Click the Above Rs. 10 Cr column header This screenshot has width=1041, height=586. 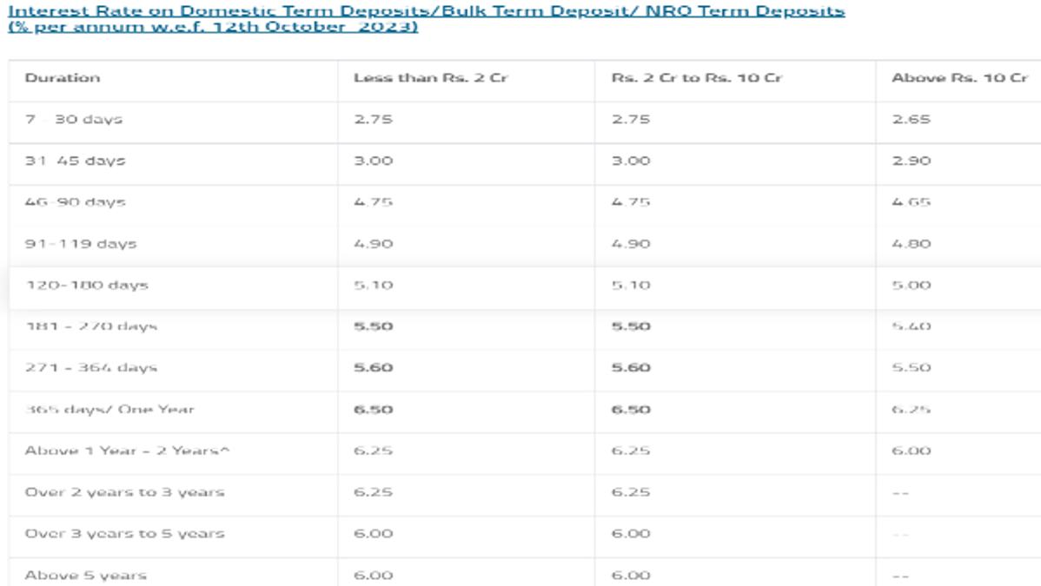[x=959, y=77]
